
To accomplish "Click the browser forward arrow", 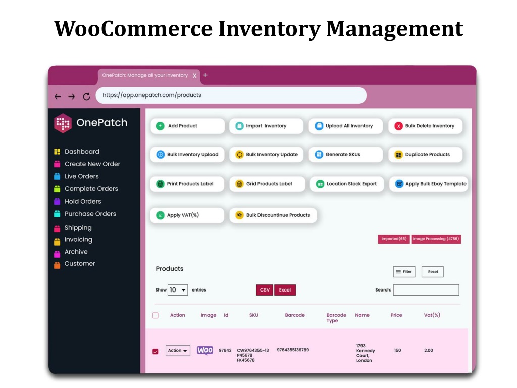I will tap(72, 96).
